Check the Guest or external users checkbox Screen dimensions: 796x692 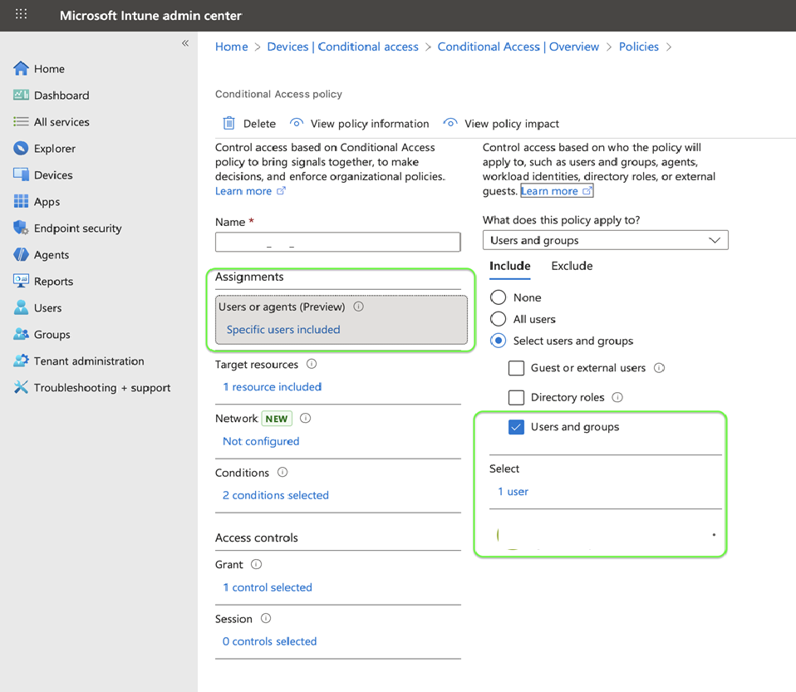click(x=516, y=368)
